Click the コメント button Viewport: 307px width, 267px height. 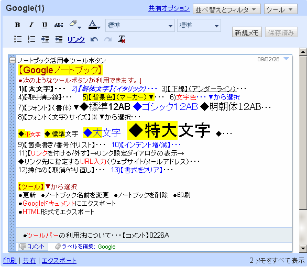pyautogui.click(x=33, y=247)
